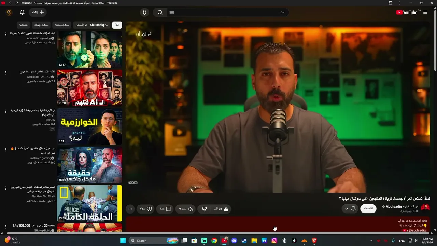Open options for the SeifDev video
437x246 pixels.
[6, 111]
